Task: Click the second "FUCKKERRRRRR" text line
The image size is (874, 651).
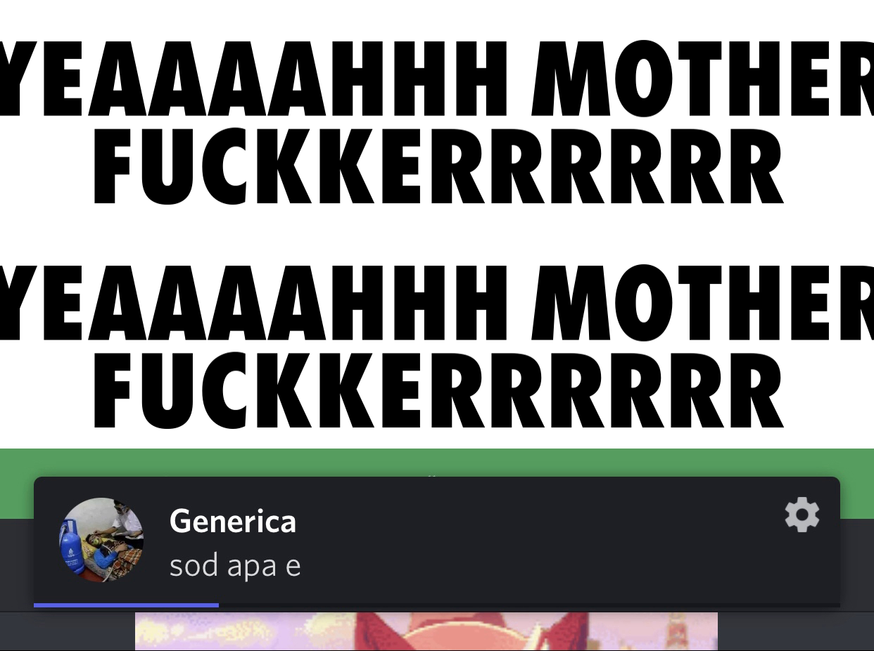Action: (438, 392)
